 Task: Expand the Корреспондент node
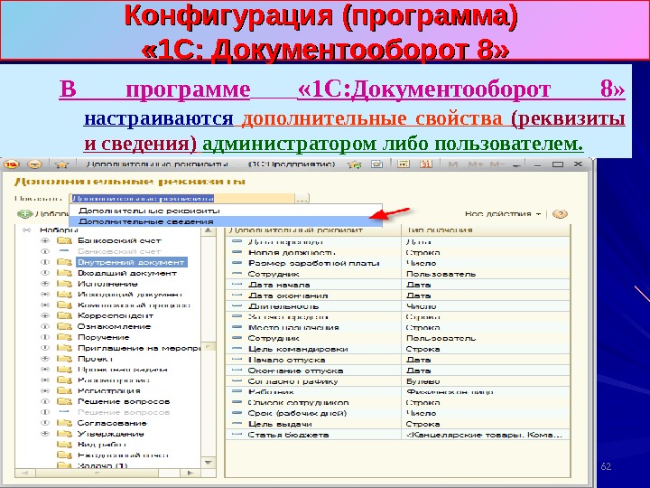click(45, 315)
